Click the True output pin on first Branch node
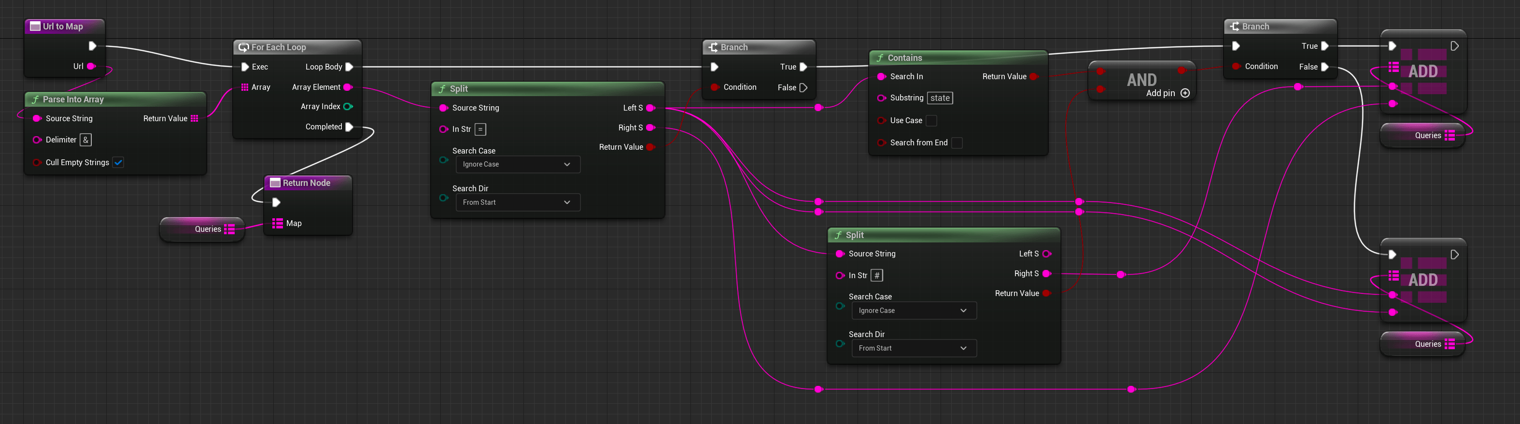Viewport: 1520px width, 424px height. coord(803,67)
